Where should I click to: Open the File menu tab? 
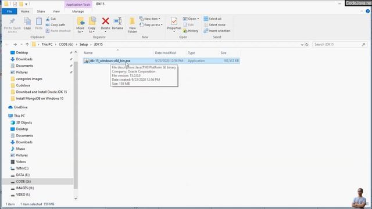(9, 12)
